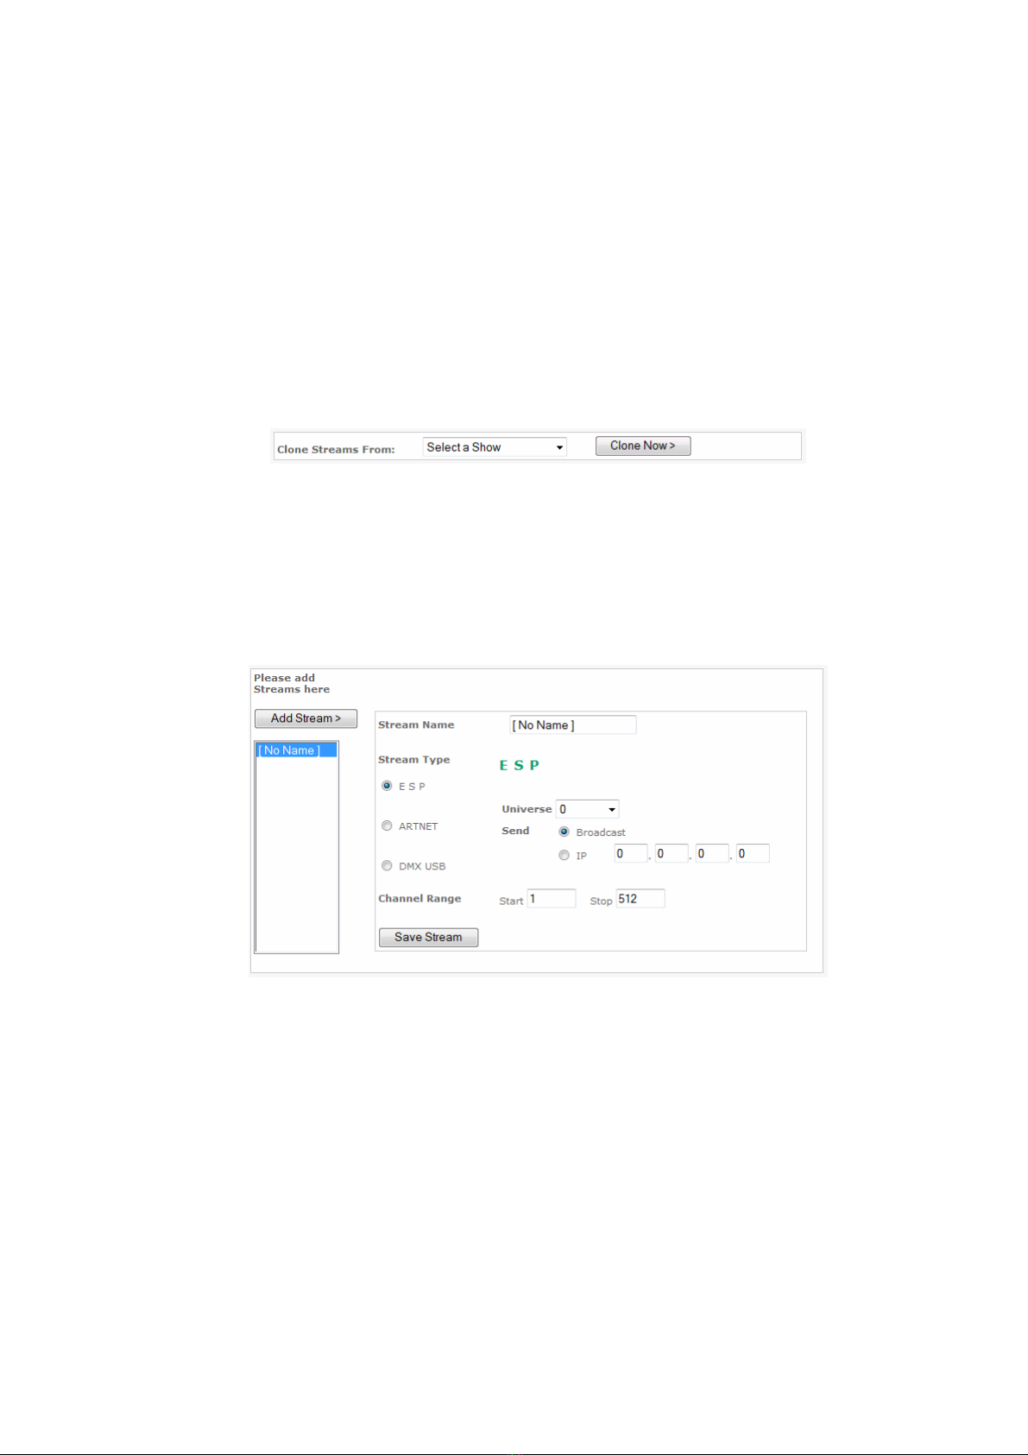Click the Please add Streams here text
1028x1455 pixels.
point(292,684)
